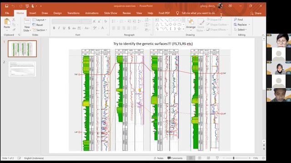This screenshot has height=163, width=291.
Task: Click the zoom slider handle
Action: (x=234, y=158)
